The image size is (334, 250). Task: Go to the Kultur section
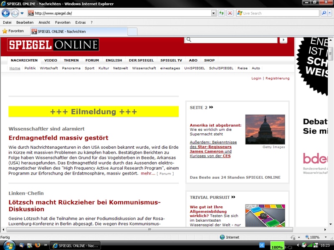104,68
